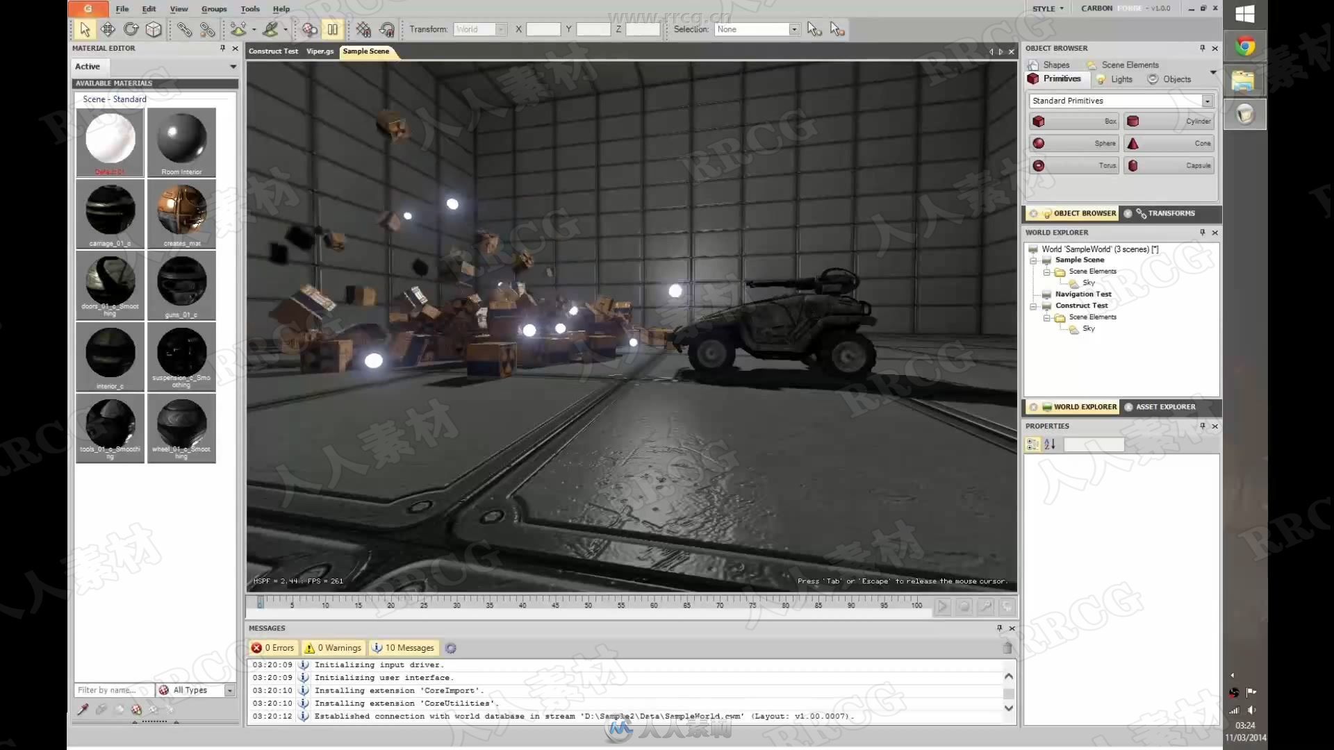
Task: Click the Lights toggle in Object Browser
Action: 1121,78
